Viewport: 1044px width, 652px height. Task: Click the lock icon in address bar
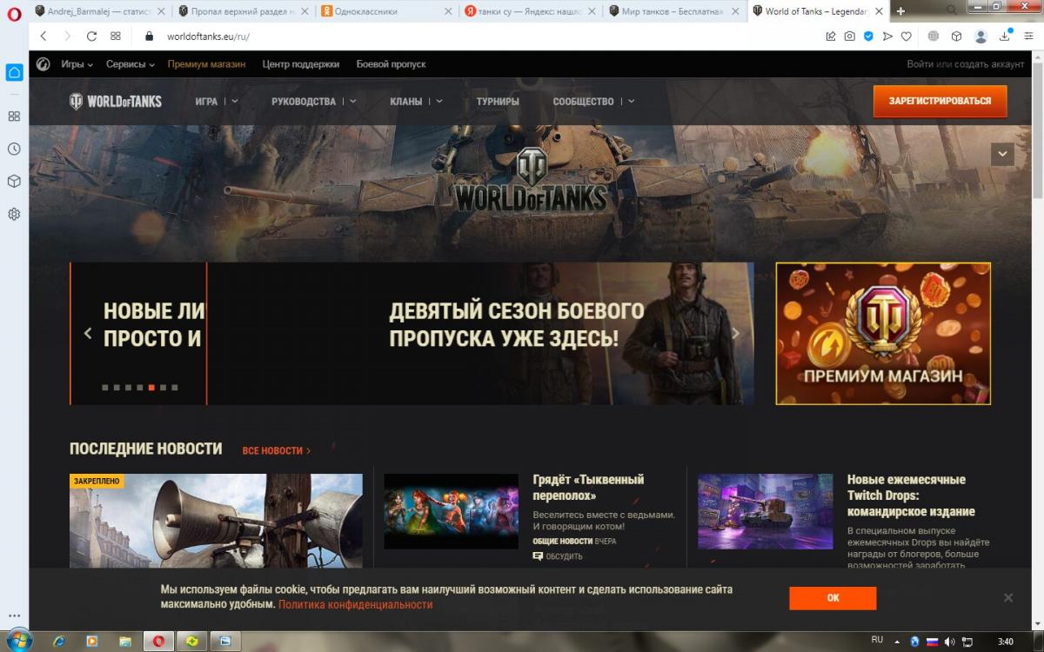(149, 37)
